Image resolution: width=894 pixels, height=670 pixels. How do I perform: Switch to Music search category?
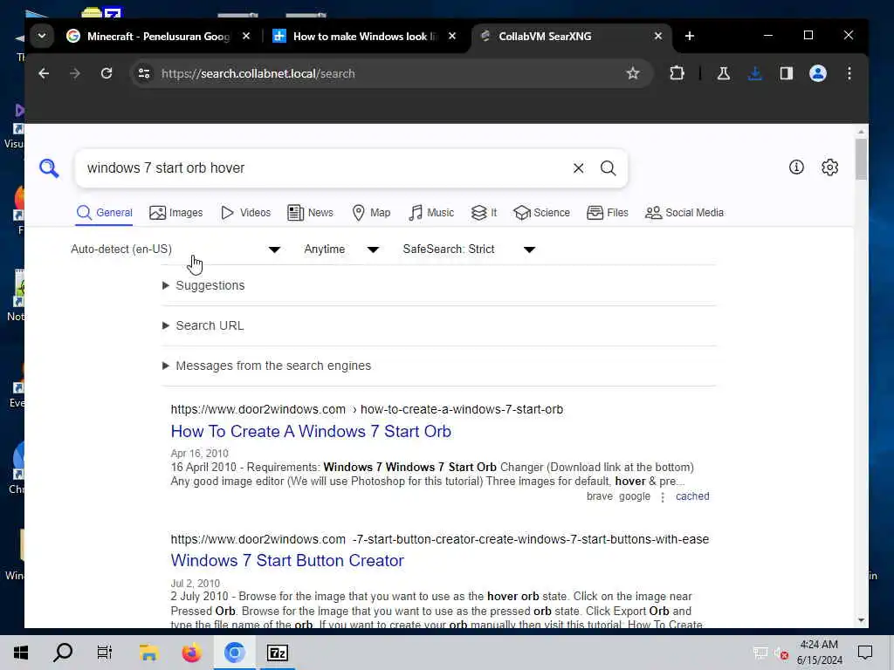tap(431, 213)
